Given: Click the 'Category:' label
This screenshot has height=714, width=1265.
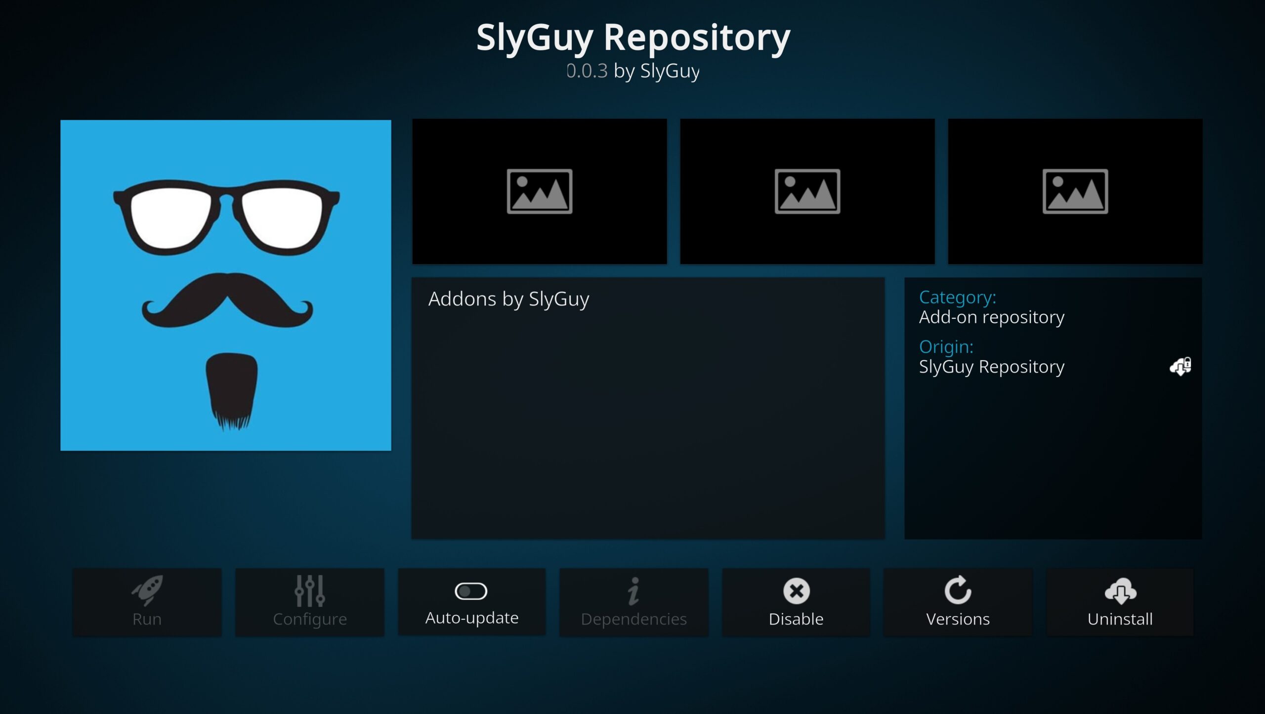Looking at the screenshot, I should [958, 297].
